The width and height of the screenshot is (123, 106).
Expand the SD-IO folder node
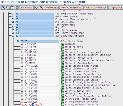[x=18, y=41]
